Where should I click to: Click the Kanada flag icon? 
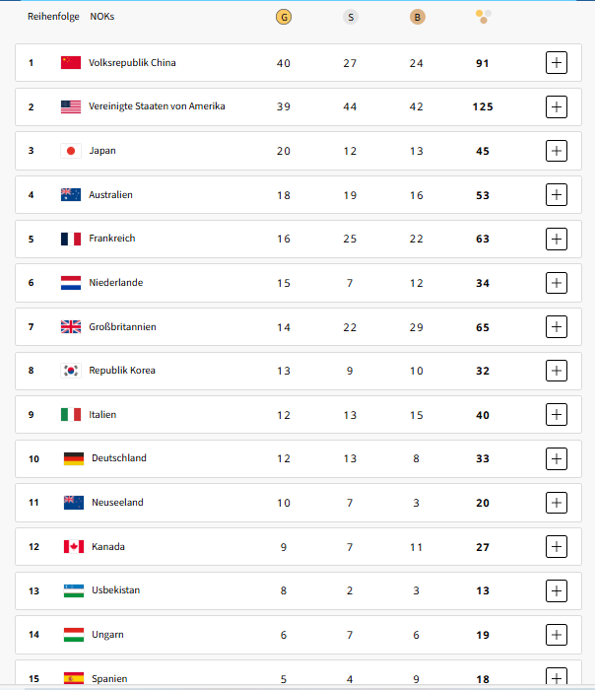click(x=73, y=547)
